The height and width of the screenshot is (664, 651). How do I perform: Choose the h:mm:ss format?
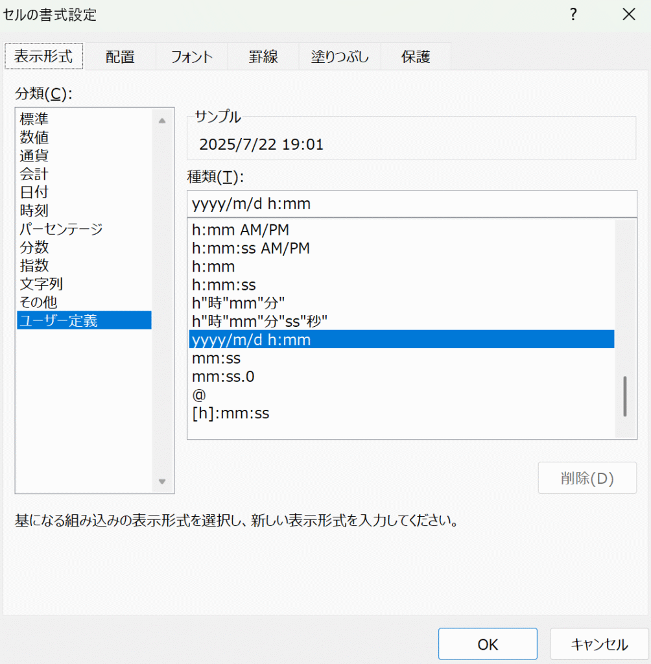[401, 285]
